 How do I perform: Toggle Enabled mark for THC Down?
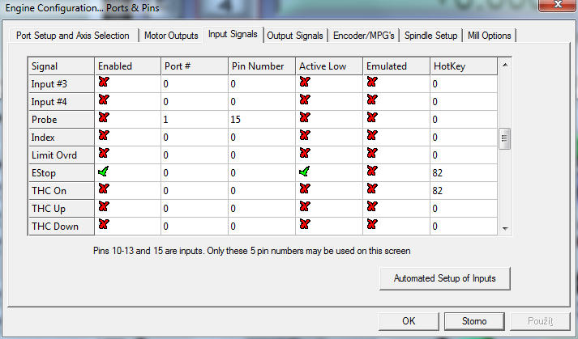pyautogui.click(x=103, y=225)
